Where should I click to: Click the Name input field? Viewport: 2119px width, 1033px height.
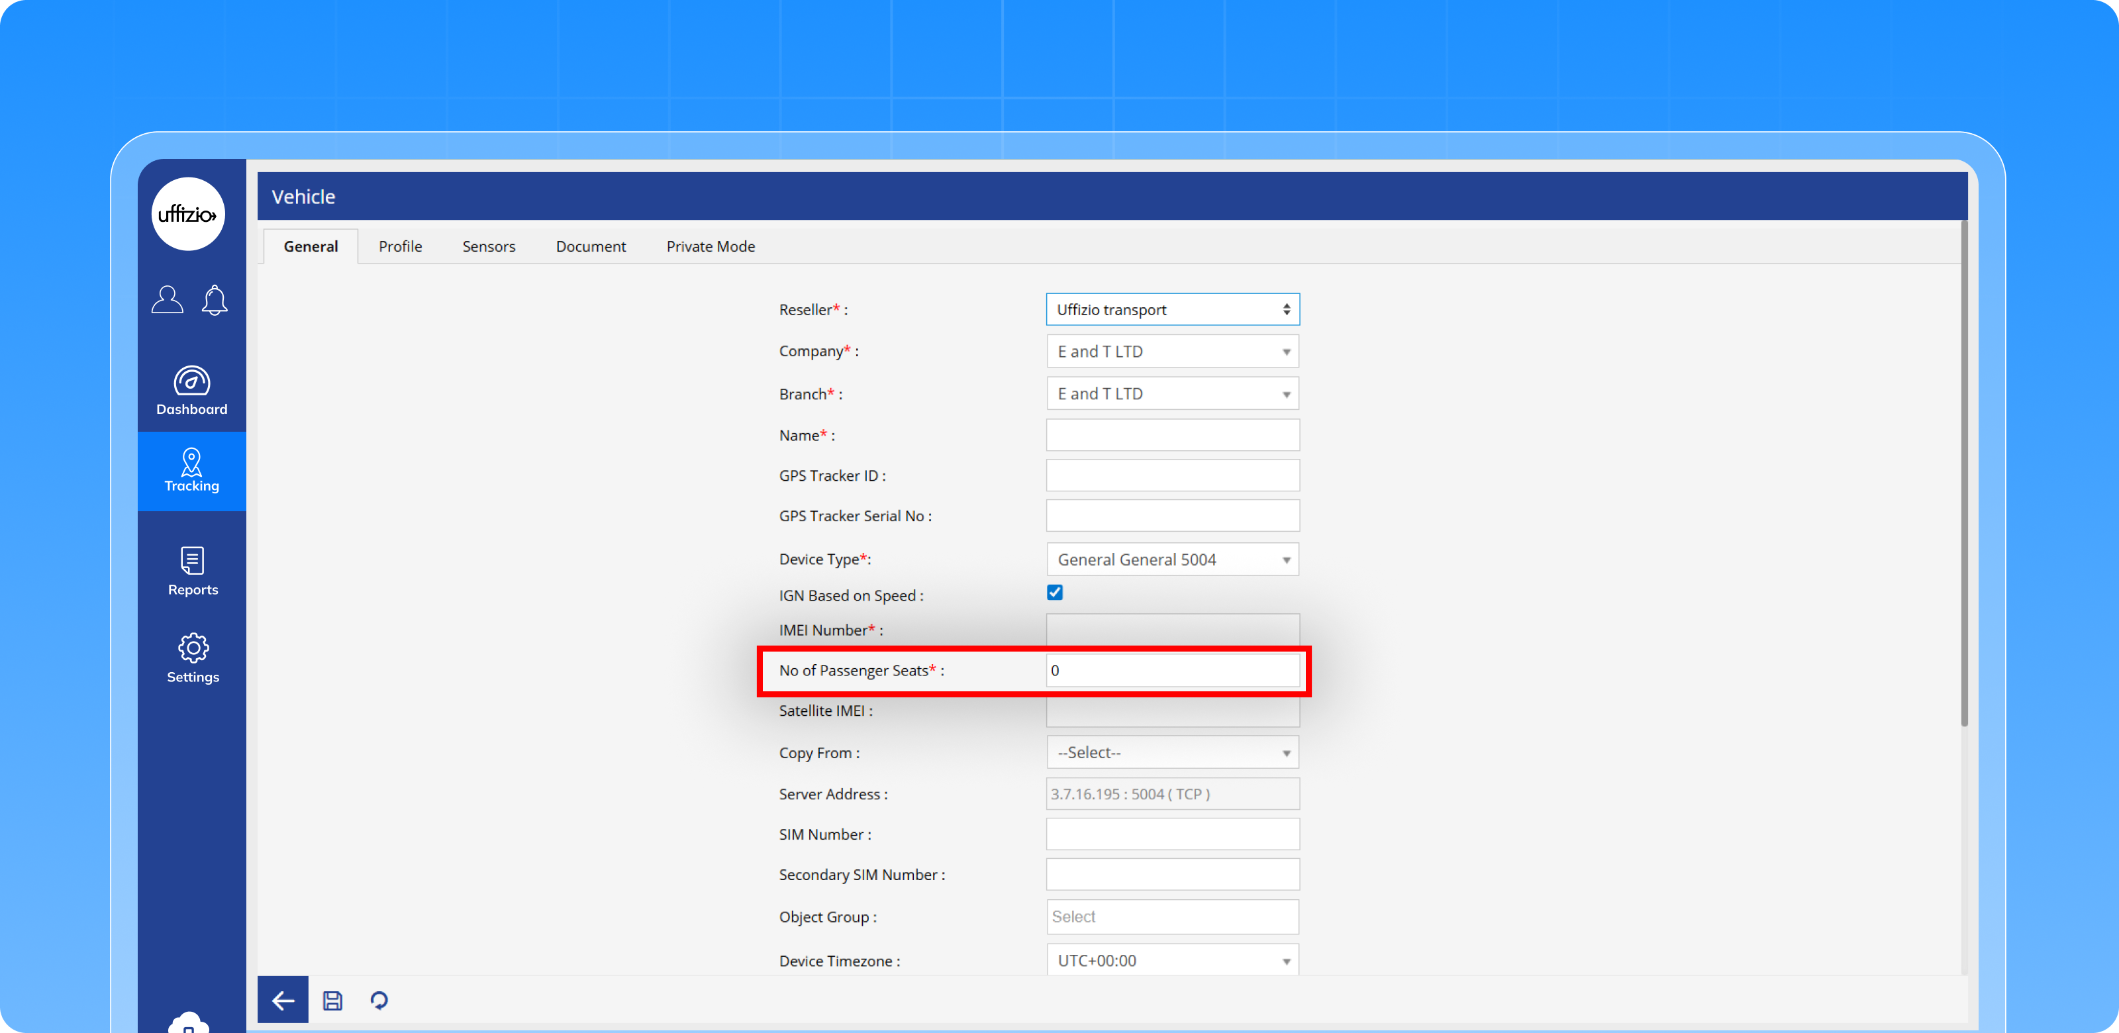pyautogui.click(x=1172, y=435)
